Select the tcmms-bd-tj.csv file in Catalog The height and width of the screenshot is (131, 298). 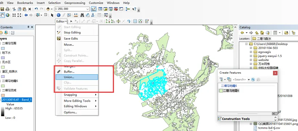click(269, 128)
